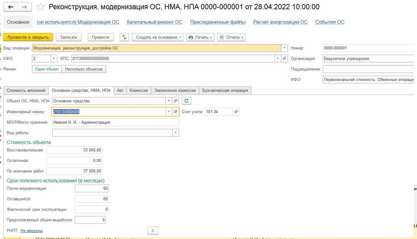This screenshot has height=239, width=417.
Task: Click the Остаточная cost field
Action: coord(74,161)
